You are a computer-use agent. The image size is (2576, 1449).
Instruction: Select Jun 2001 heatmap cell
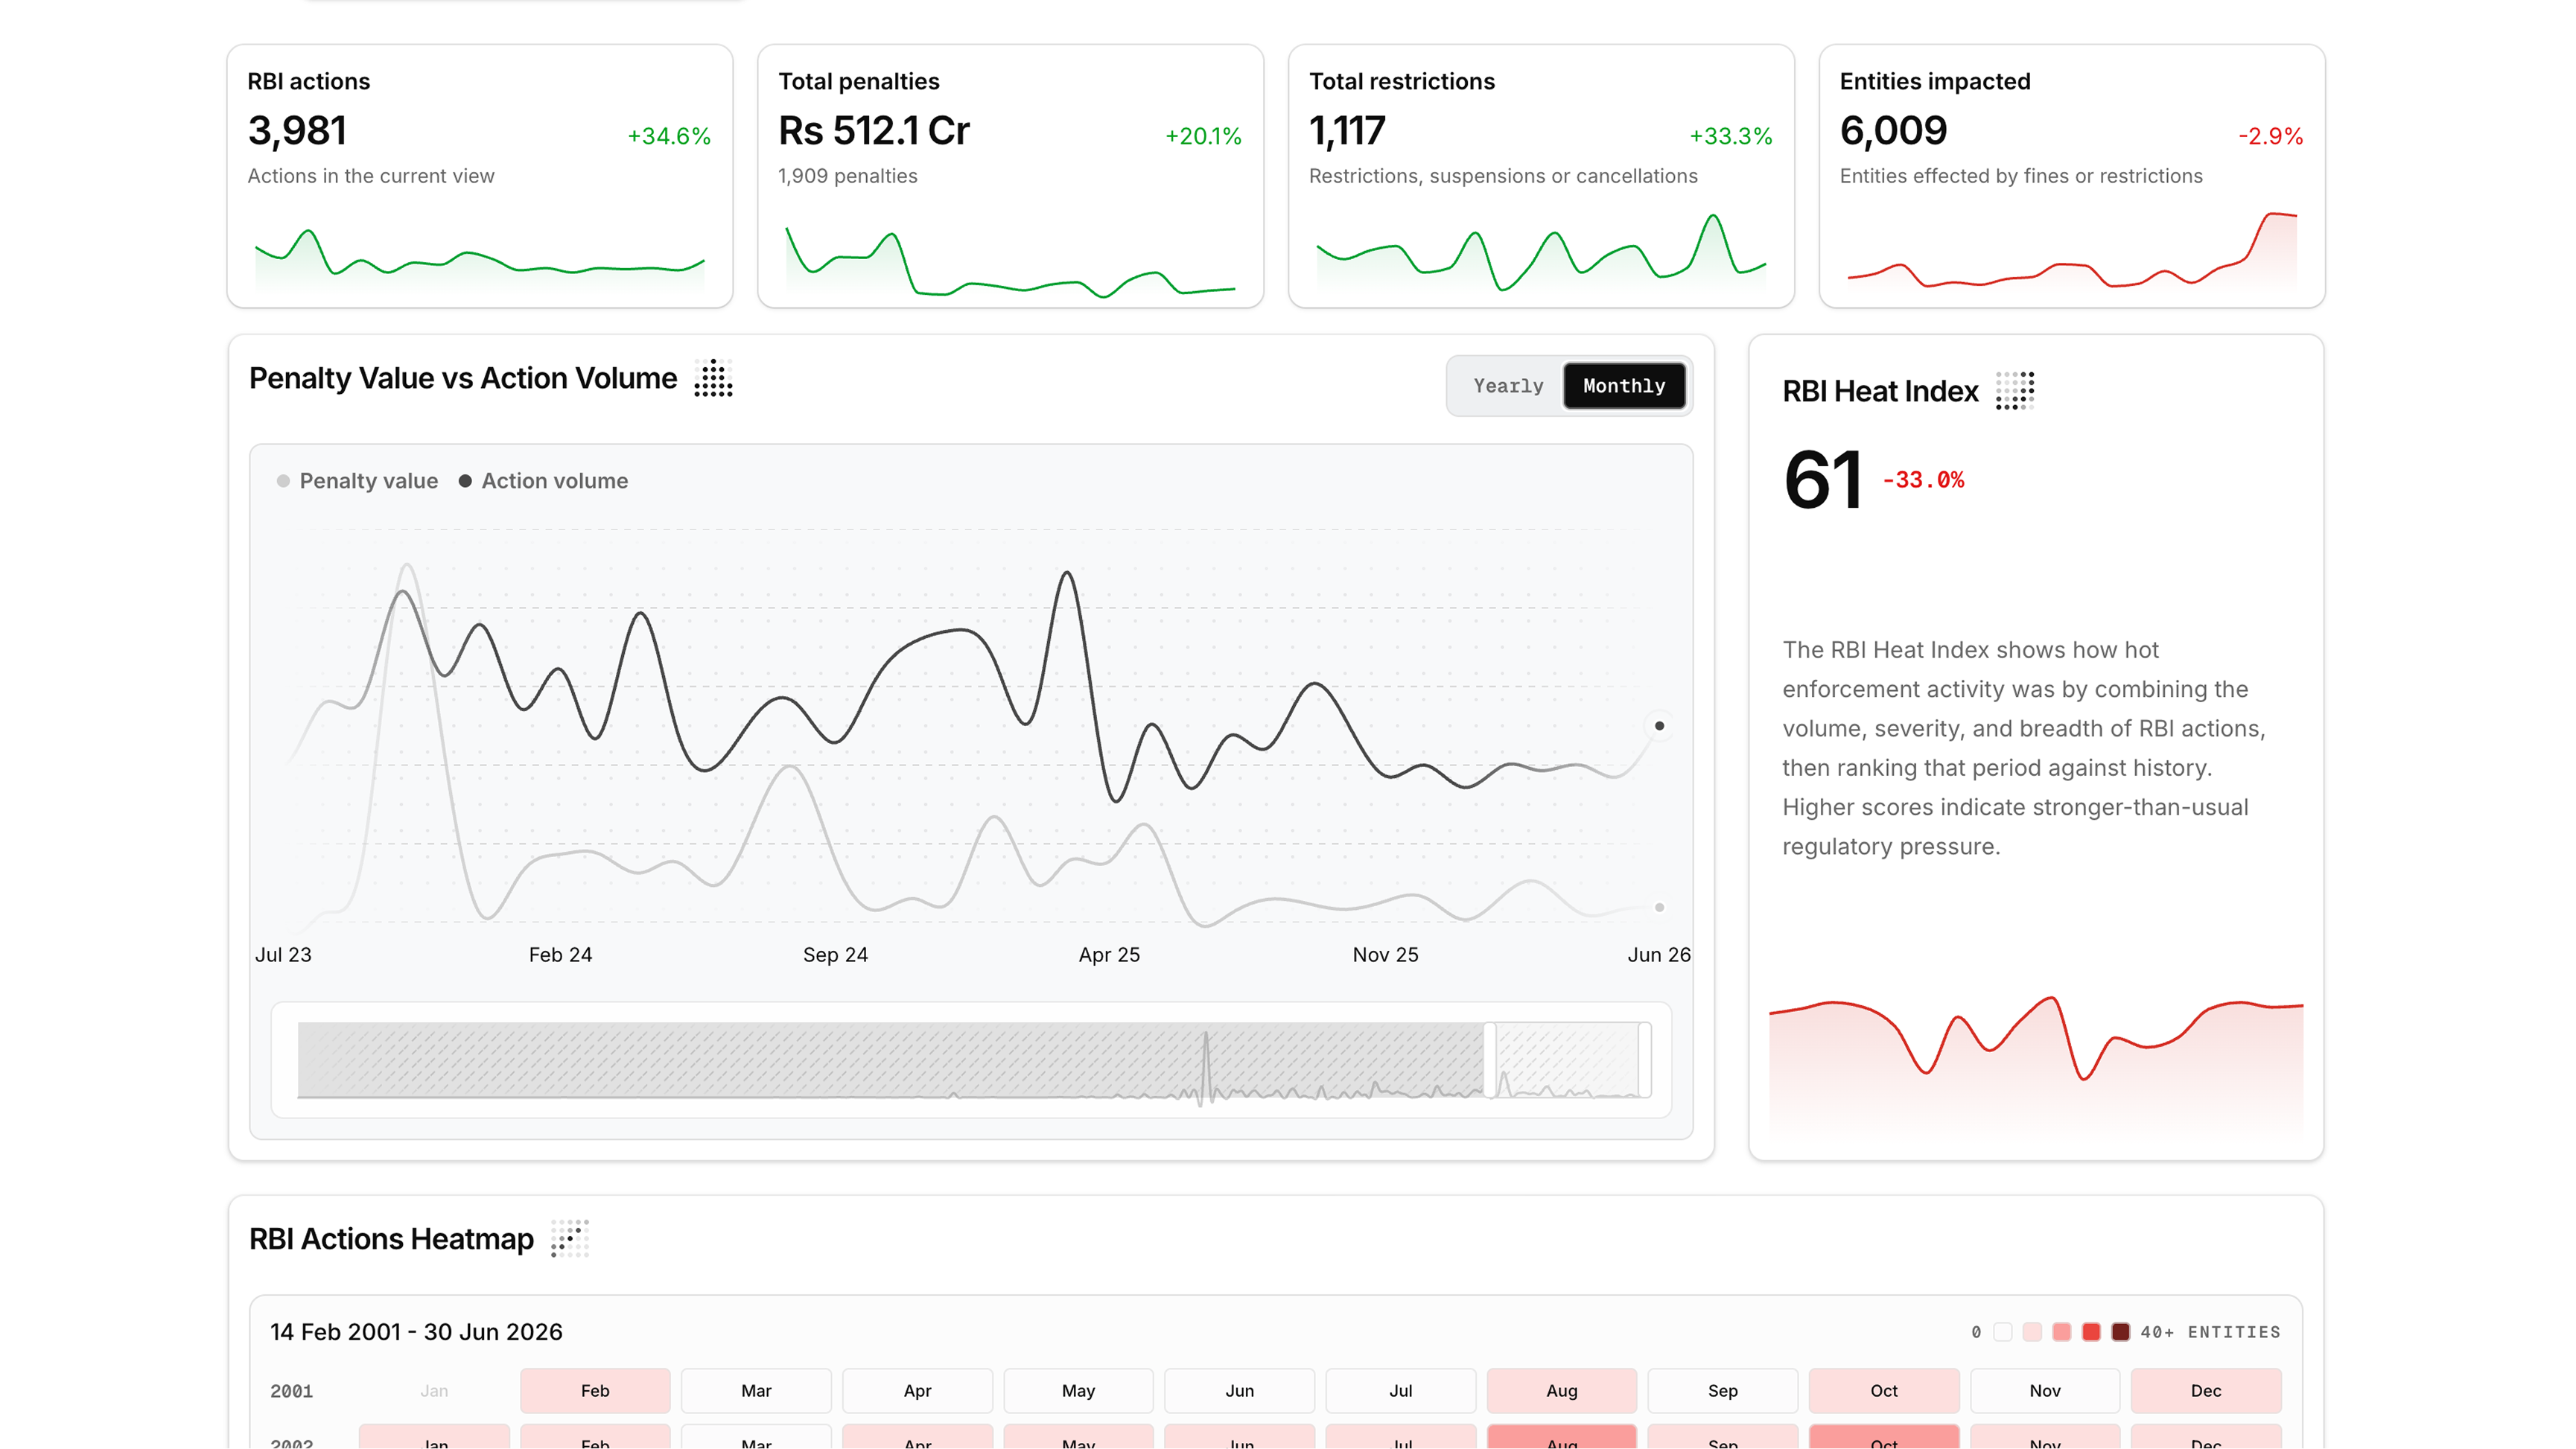[1239, 1390]
